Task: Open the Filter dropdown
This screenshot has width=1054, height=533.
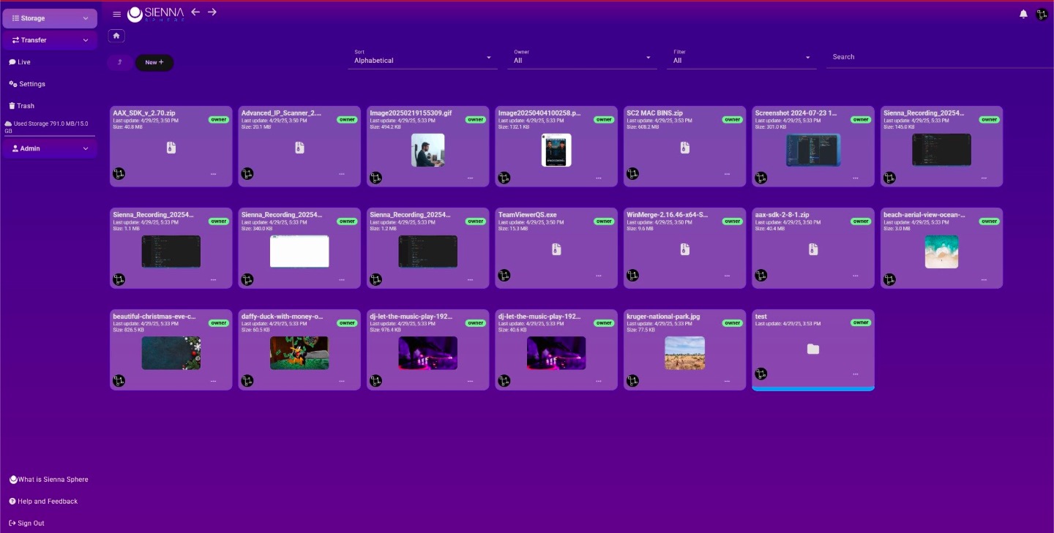Action: tap(742, 58)
